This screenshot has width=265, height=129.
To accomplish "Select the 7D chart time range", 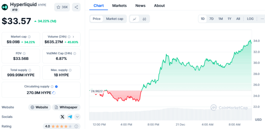I will coord(211,19).
